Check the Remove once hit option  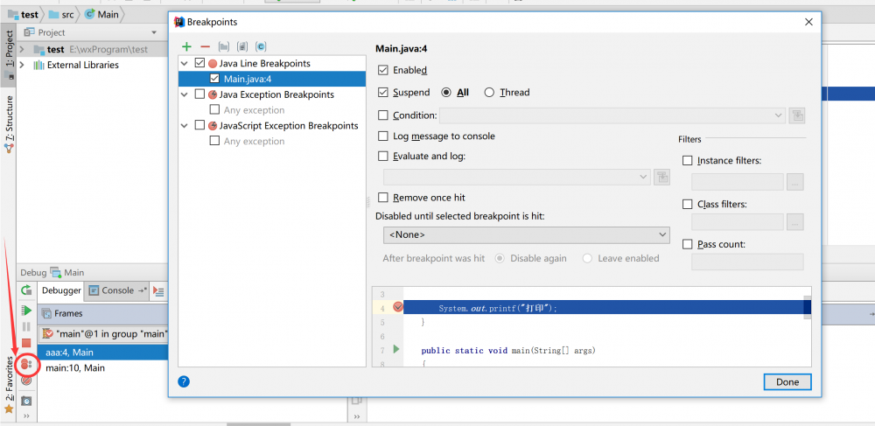pos(383,198)
